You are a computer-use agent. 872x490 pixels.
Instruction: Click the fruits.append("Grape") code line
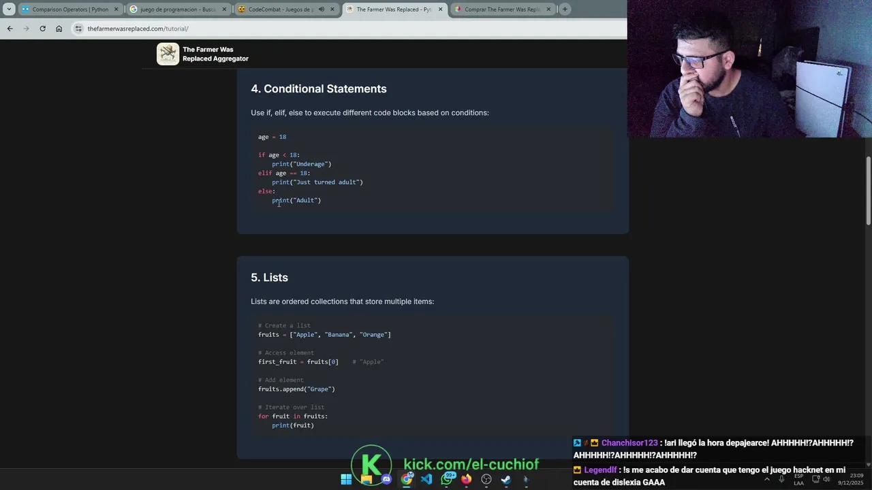(x=296, y=389)
